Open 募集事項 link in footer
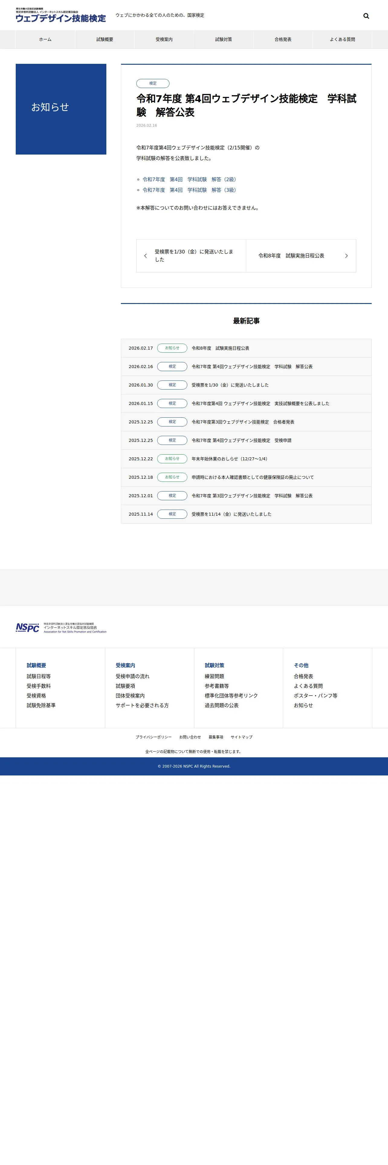Image resolution: width=388 pixels, height=1165 pixels. pos(215,737)
